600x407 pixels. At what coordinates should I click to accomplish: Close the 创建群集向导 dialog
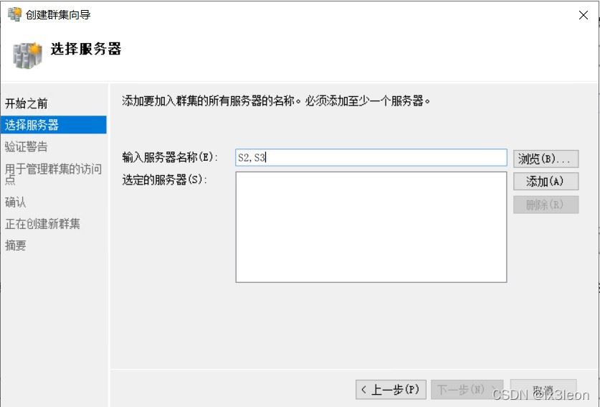pos(584,15)
